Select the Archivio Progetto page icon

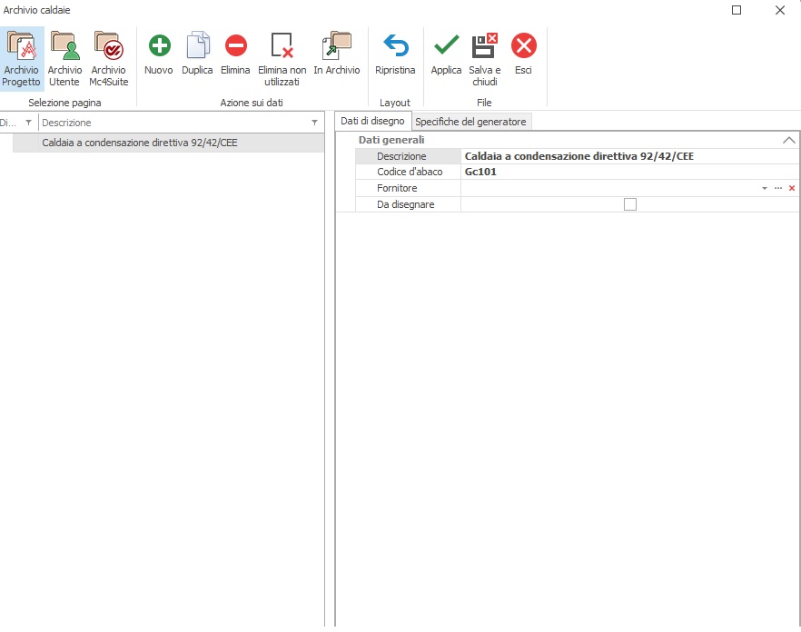pyautogui.click(x=21, y=47)
